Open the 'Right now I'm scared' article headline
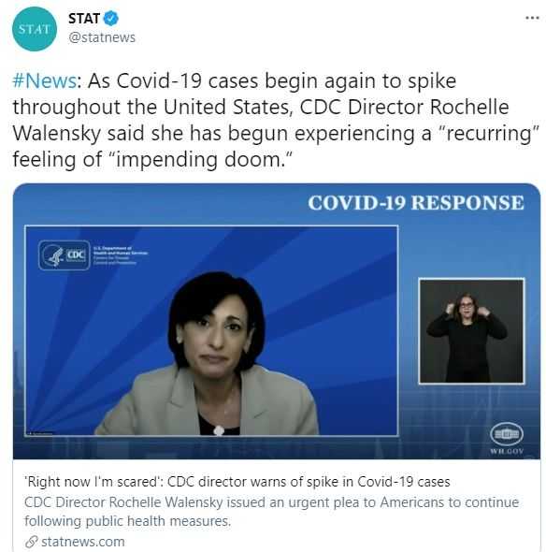This screenshot has width=546, height=552. click(237, 482)
